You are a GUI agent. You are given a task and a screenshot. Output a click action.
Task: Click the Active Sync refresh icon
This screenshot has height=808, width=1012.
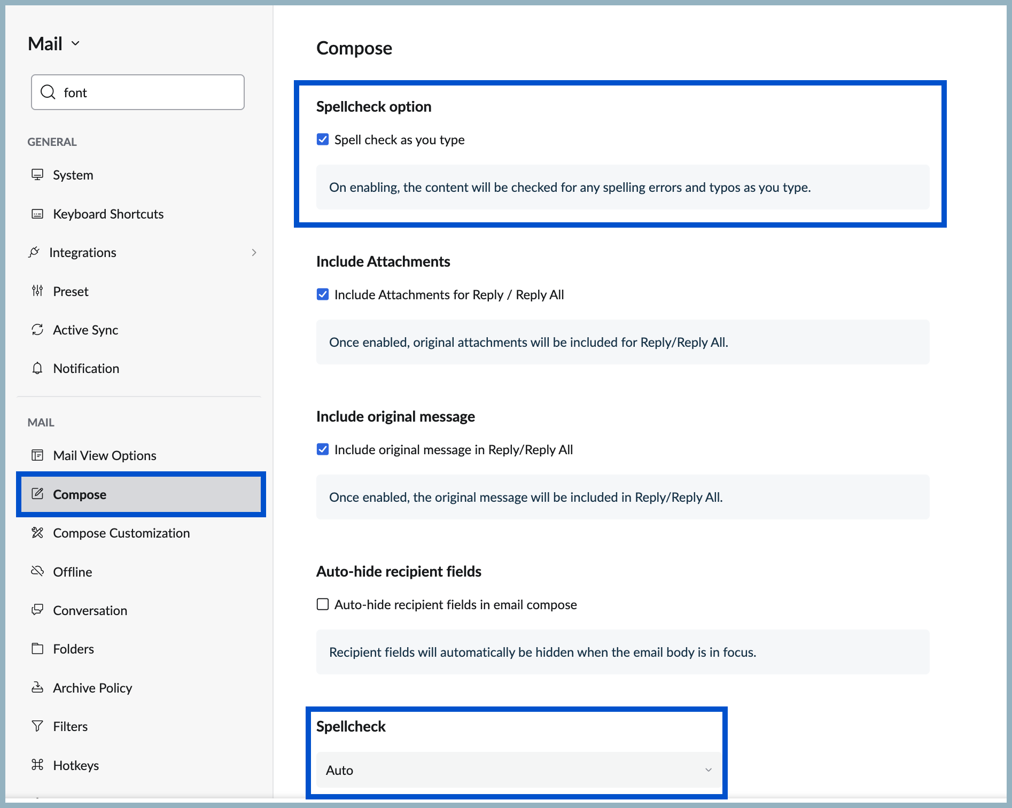pos(37,330)
